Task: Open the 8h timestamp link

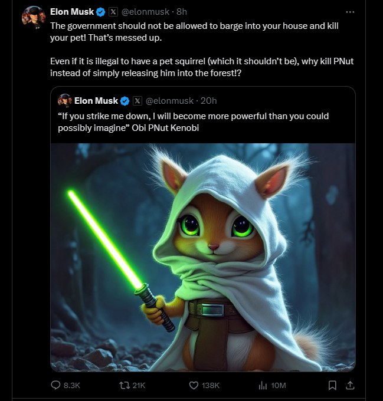Action: click(x=182, y=12)
